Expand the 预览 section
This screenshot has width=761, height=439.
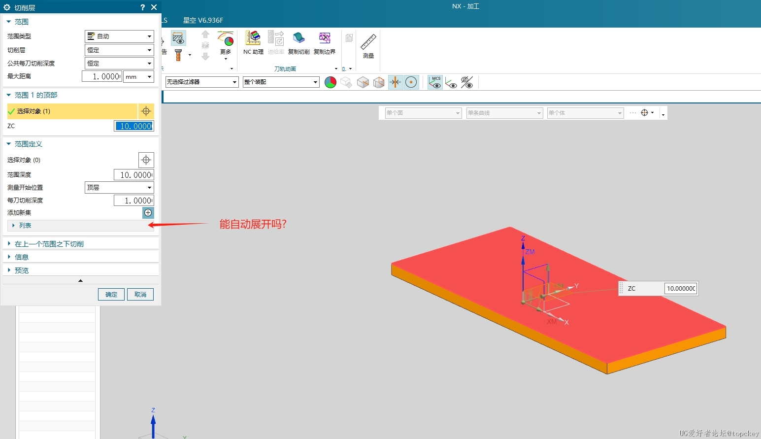point(81,270)
